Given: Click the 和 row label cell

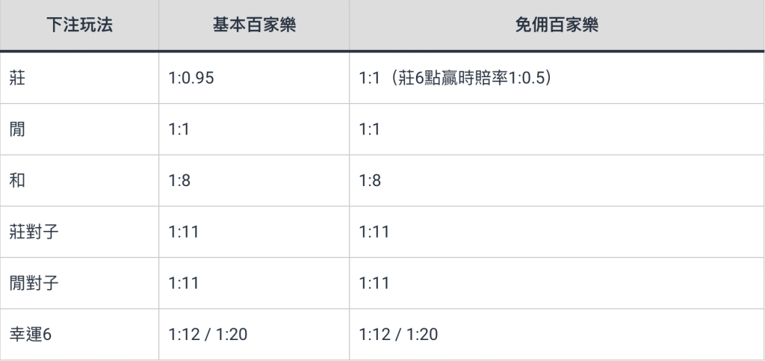Looking at the screenshot, I should point(19,181).
